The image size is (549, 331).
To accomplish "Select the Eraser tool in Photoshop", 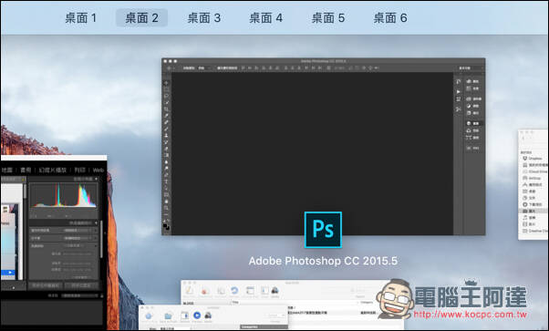I will (166, 149).
